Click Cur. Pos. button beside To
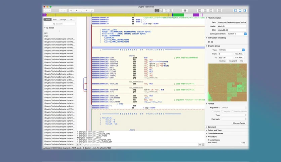Viewport: 281px width, 162px height. coord(239,58)
